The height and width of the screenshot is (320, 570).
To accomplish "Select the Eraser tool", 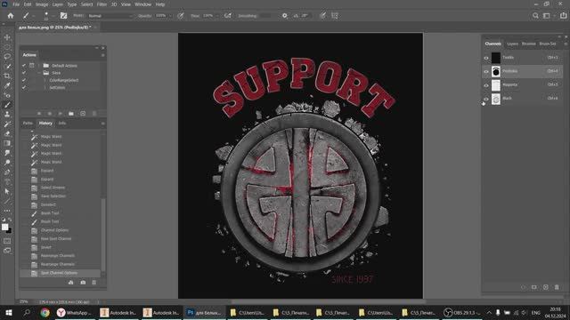I will [7, 133].
